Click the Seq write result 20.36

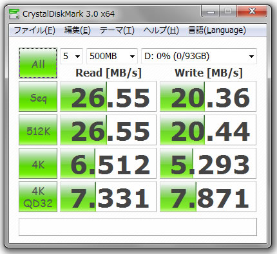pos(208,96)
